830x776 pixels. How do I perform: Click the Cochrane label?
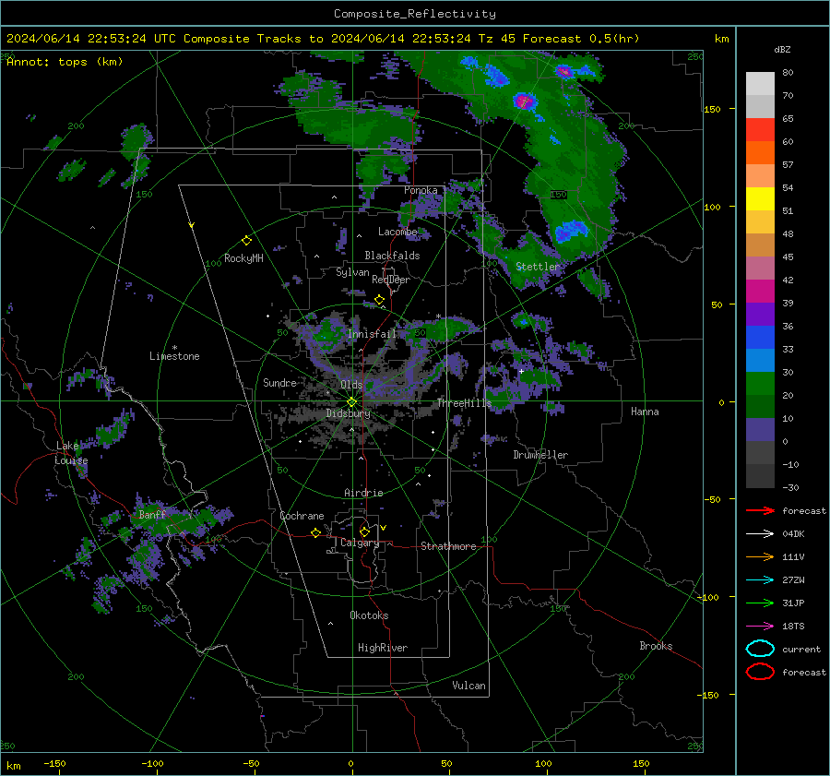pyautogui.click(x=302, y=516)
